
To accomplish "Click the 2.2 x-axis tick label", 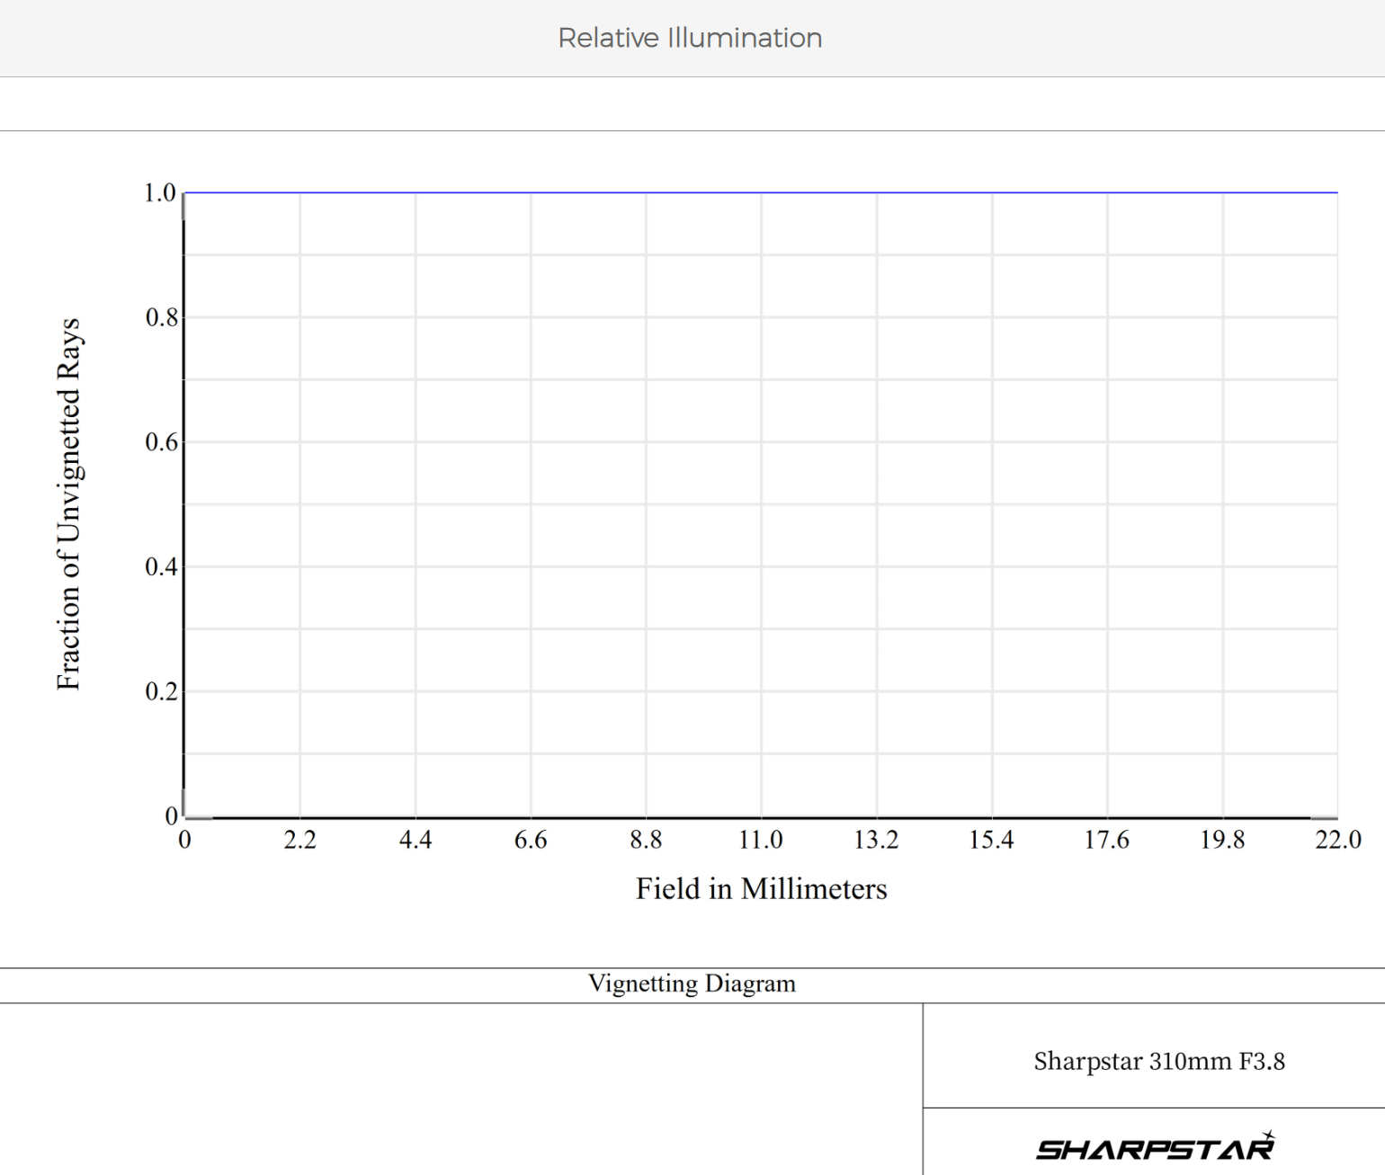I will pyautogui.click(x=299, y=840).
